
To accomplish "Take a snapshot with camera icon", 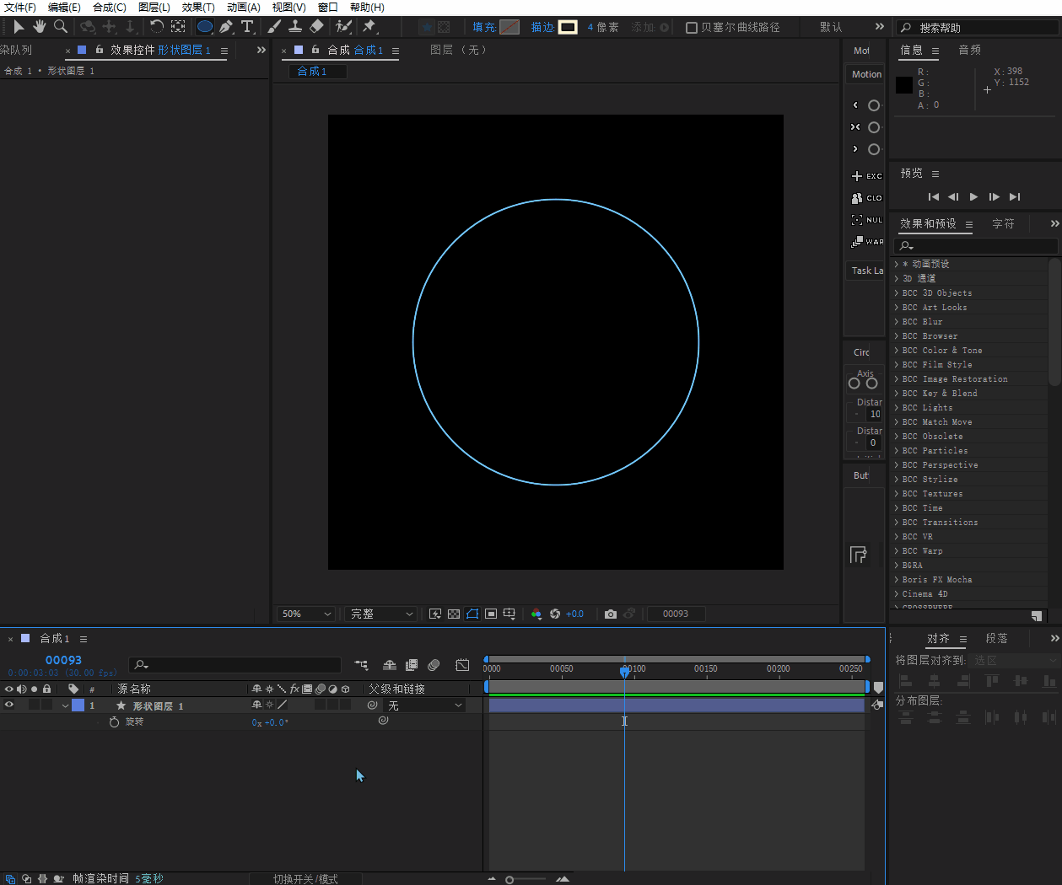I will (x=611, y=614).
